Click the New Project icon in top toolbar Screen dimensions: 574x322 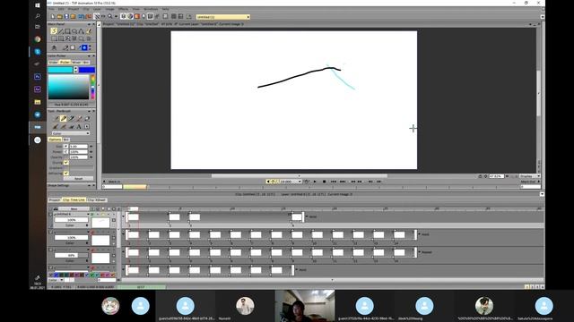[53, 16]
